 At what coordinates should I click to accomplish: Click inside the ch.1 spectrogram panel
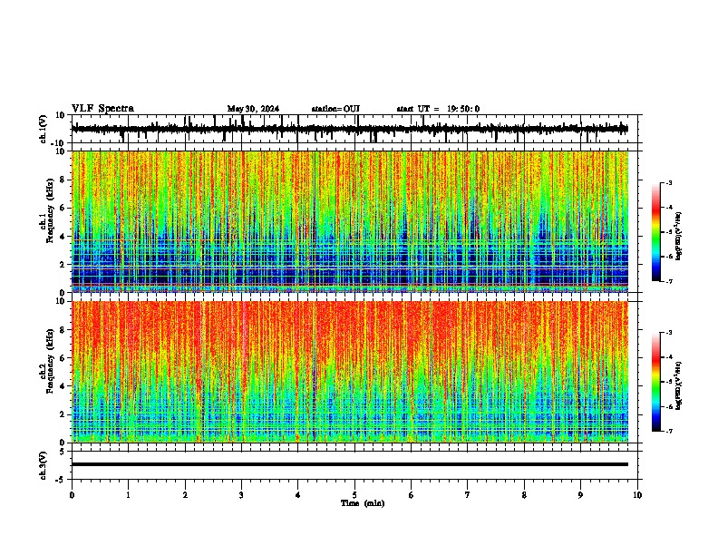click(x=350, y=221)
